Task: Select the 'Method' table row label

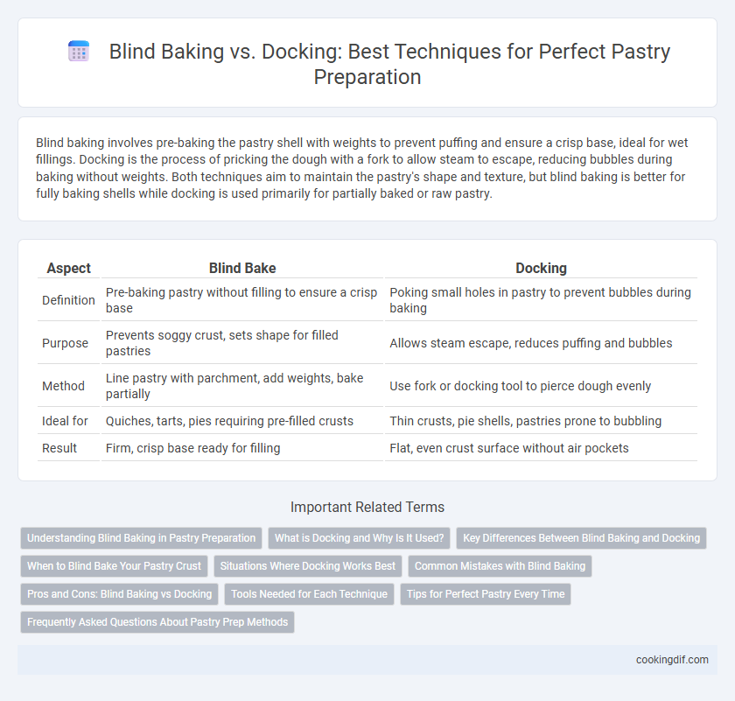Action: [x=63, y=386]
